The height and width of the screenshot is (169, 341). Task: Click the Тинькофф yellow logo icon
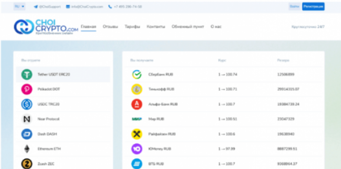[137, 89]
